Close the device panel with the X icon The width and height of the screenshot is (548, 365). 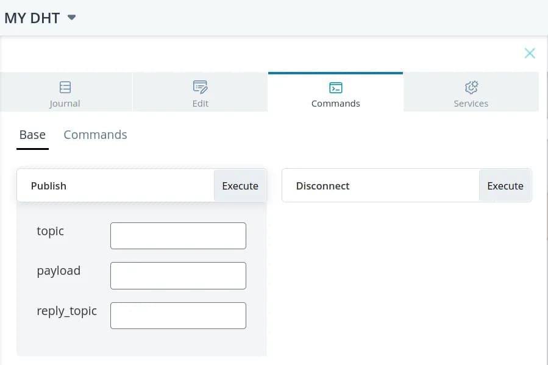point(530,54)
